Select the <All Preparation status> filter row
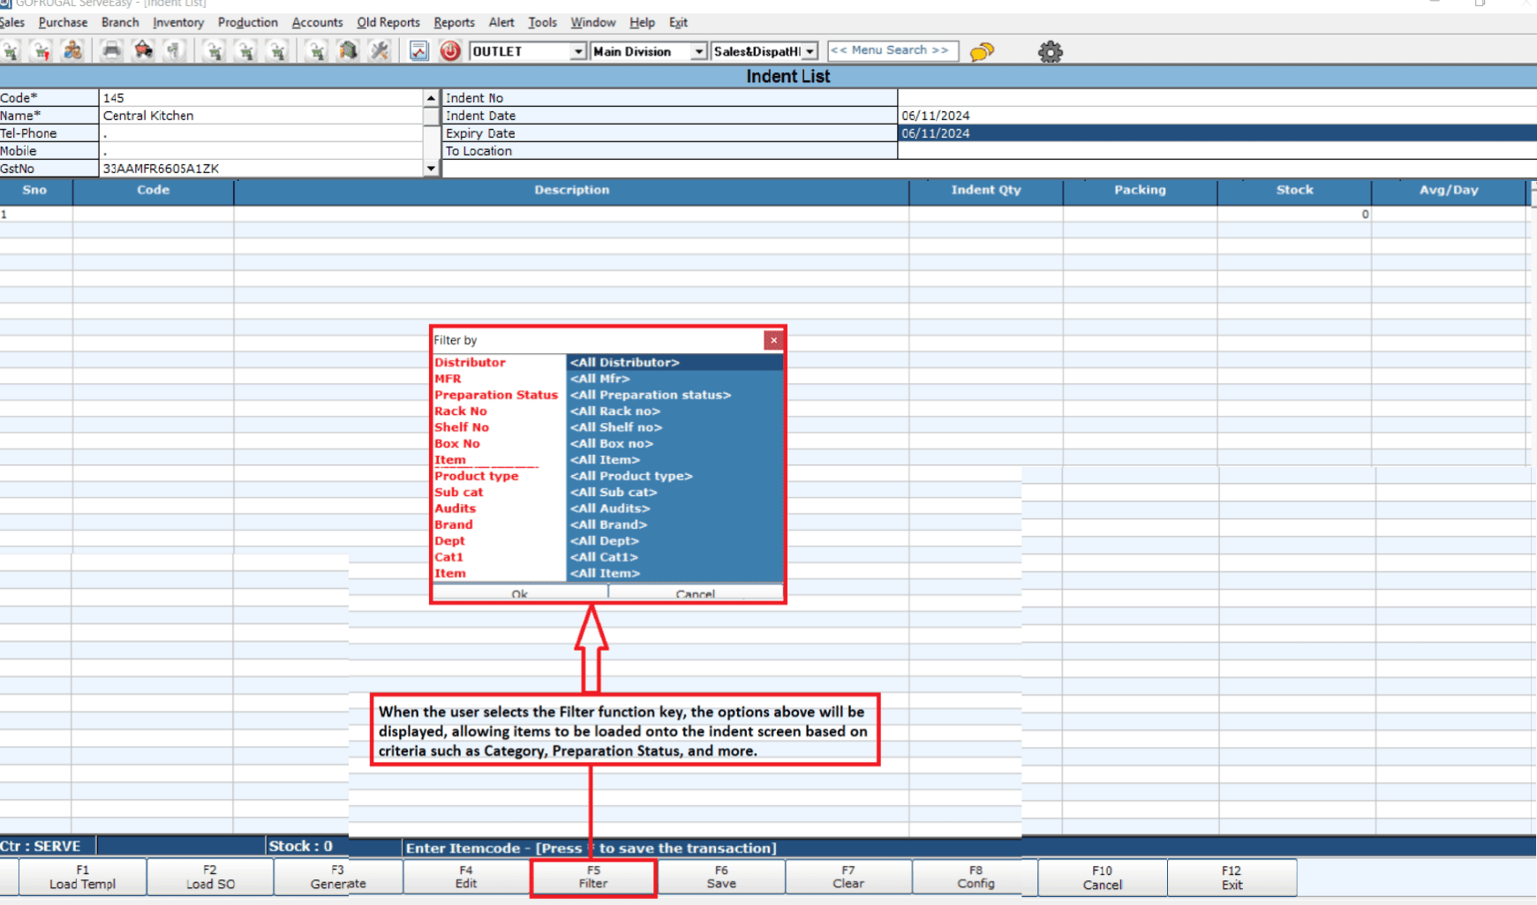Screen dimensions: 1537x905 (x=674, y=395)
